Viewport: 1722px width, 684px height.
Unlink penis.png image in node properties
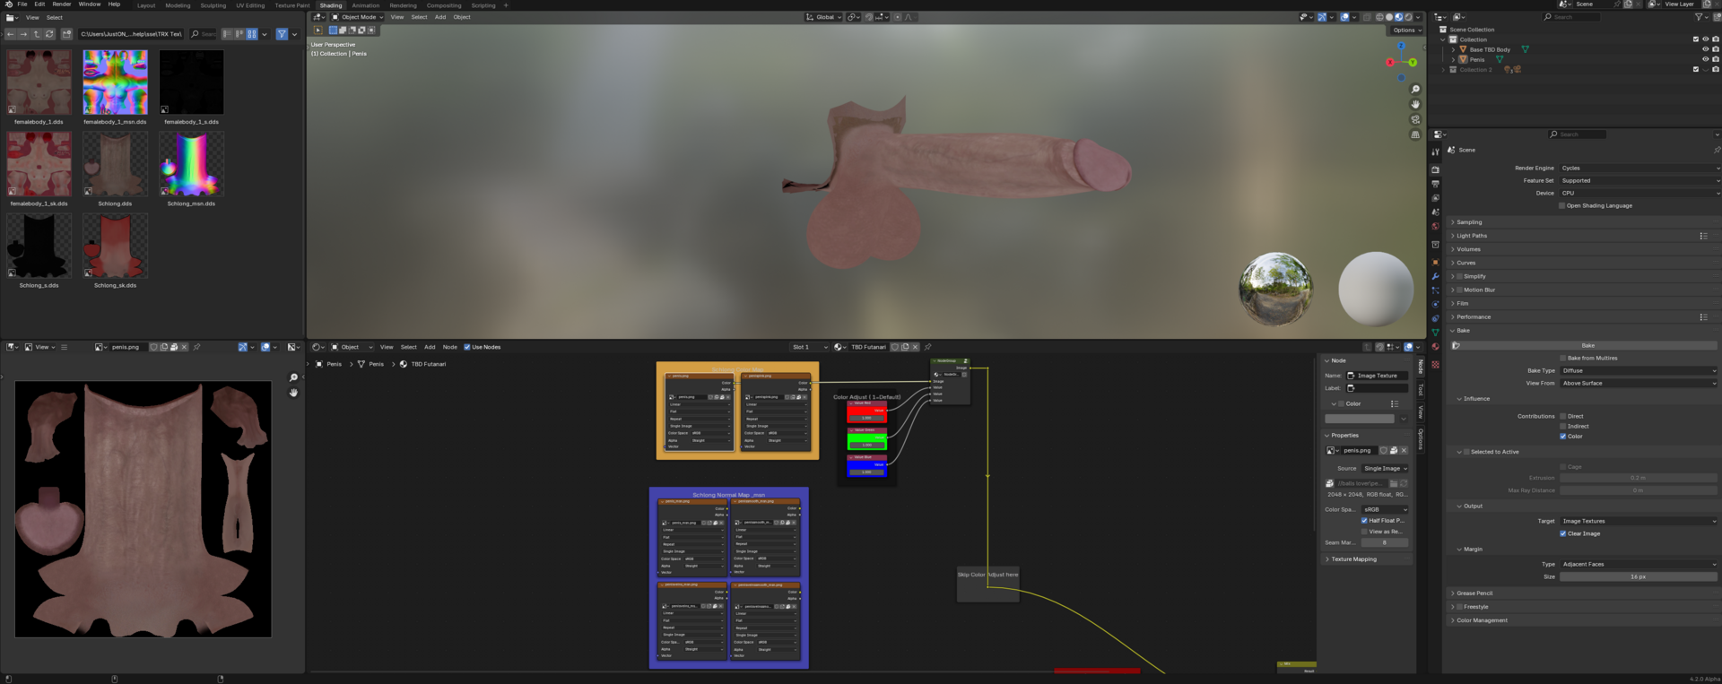[1404, 450]
